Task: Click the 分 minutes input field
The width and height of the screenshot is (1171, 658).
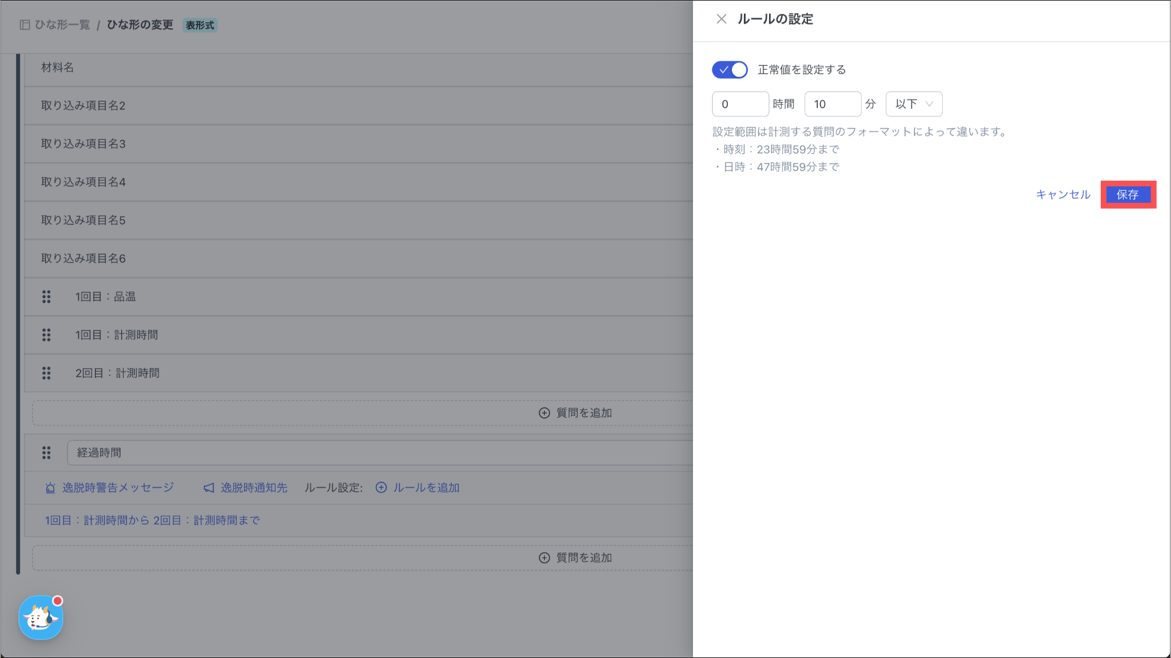Action: (832, 104)
